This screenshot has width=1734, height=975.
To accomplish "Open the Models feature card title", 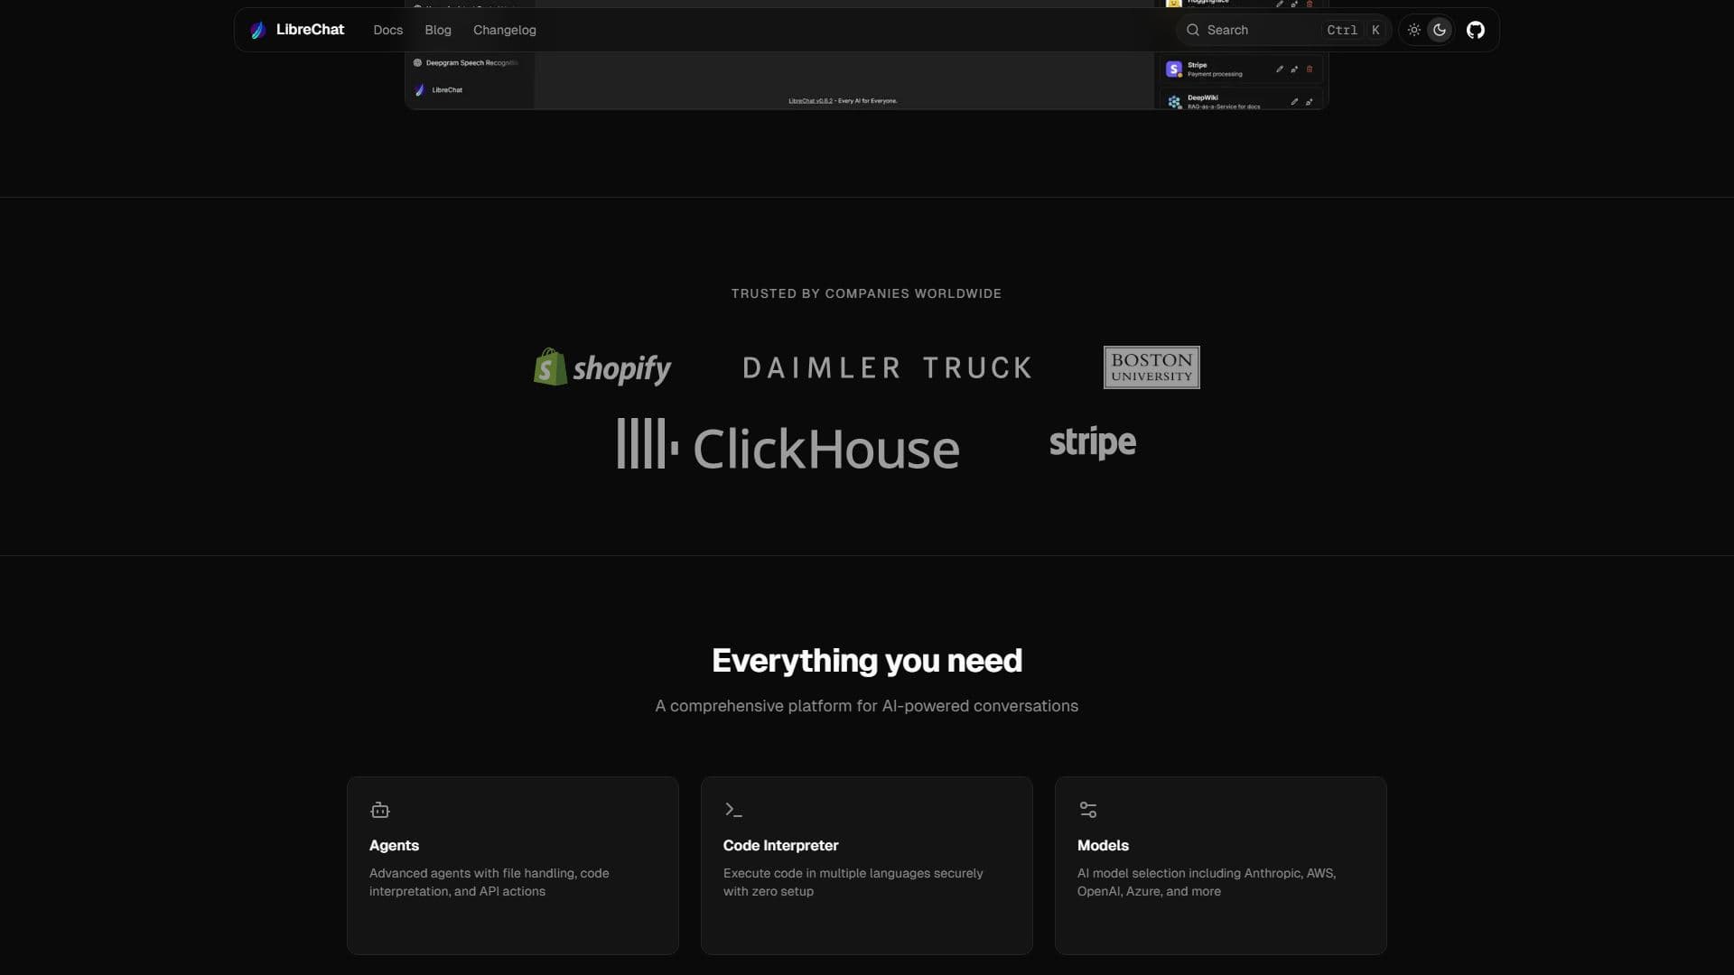I will (1103, 845).
